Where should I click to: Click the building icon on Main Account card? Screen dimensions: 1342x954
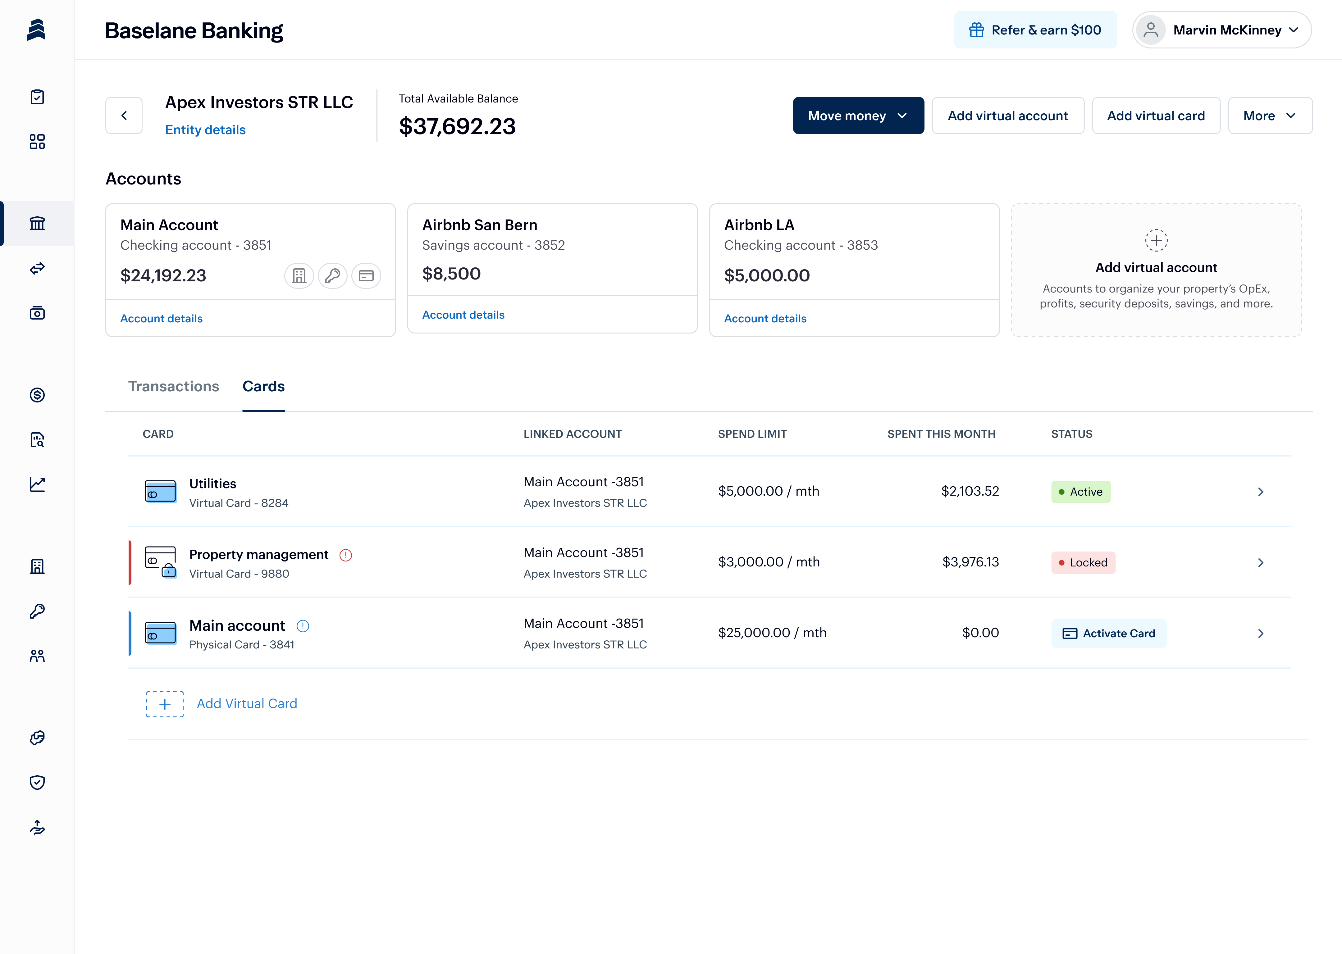[299, 275]
